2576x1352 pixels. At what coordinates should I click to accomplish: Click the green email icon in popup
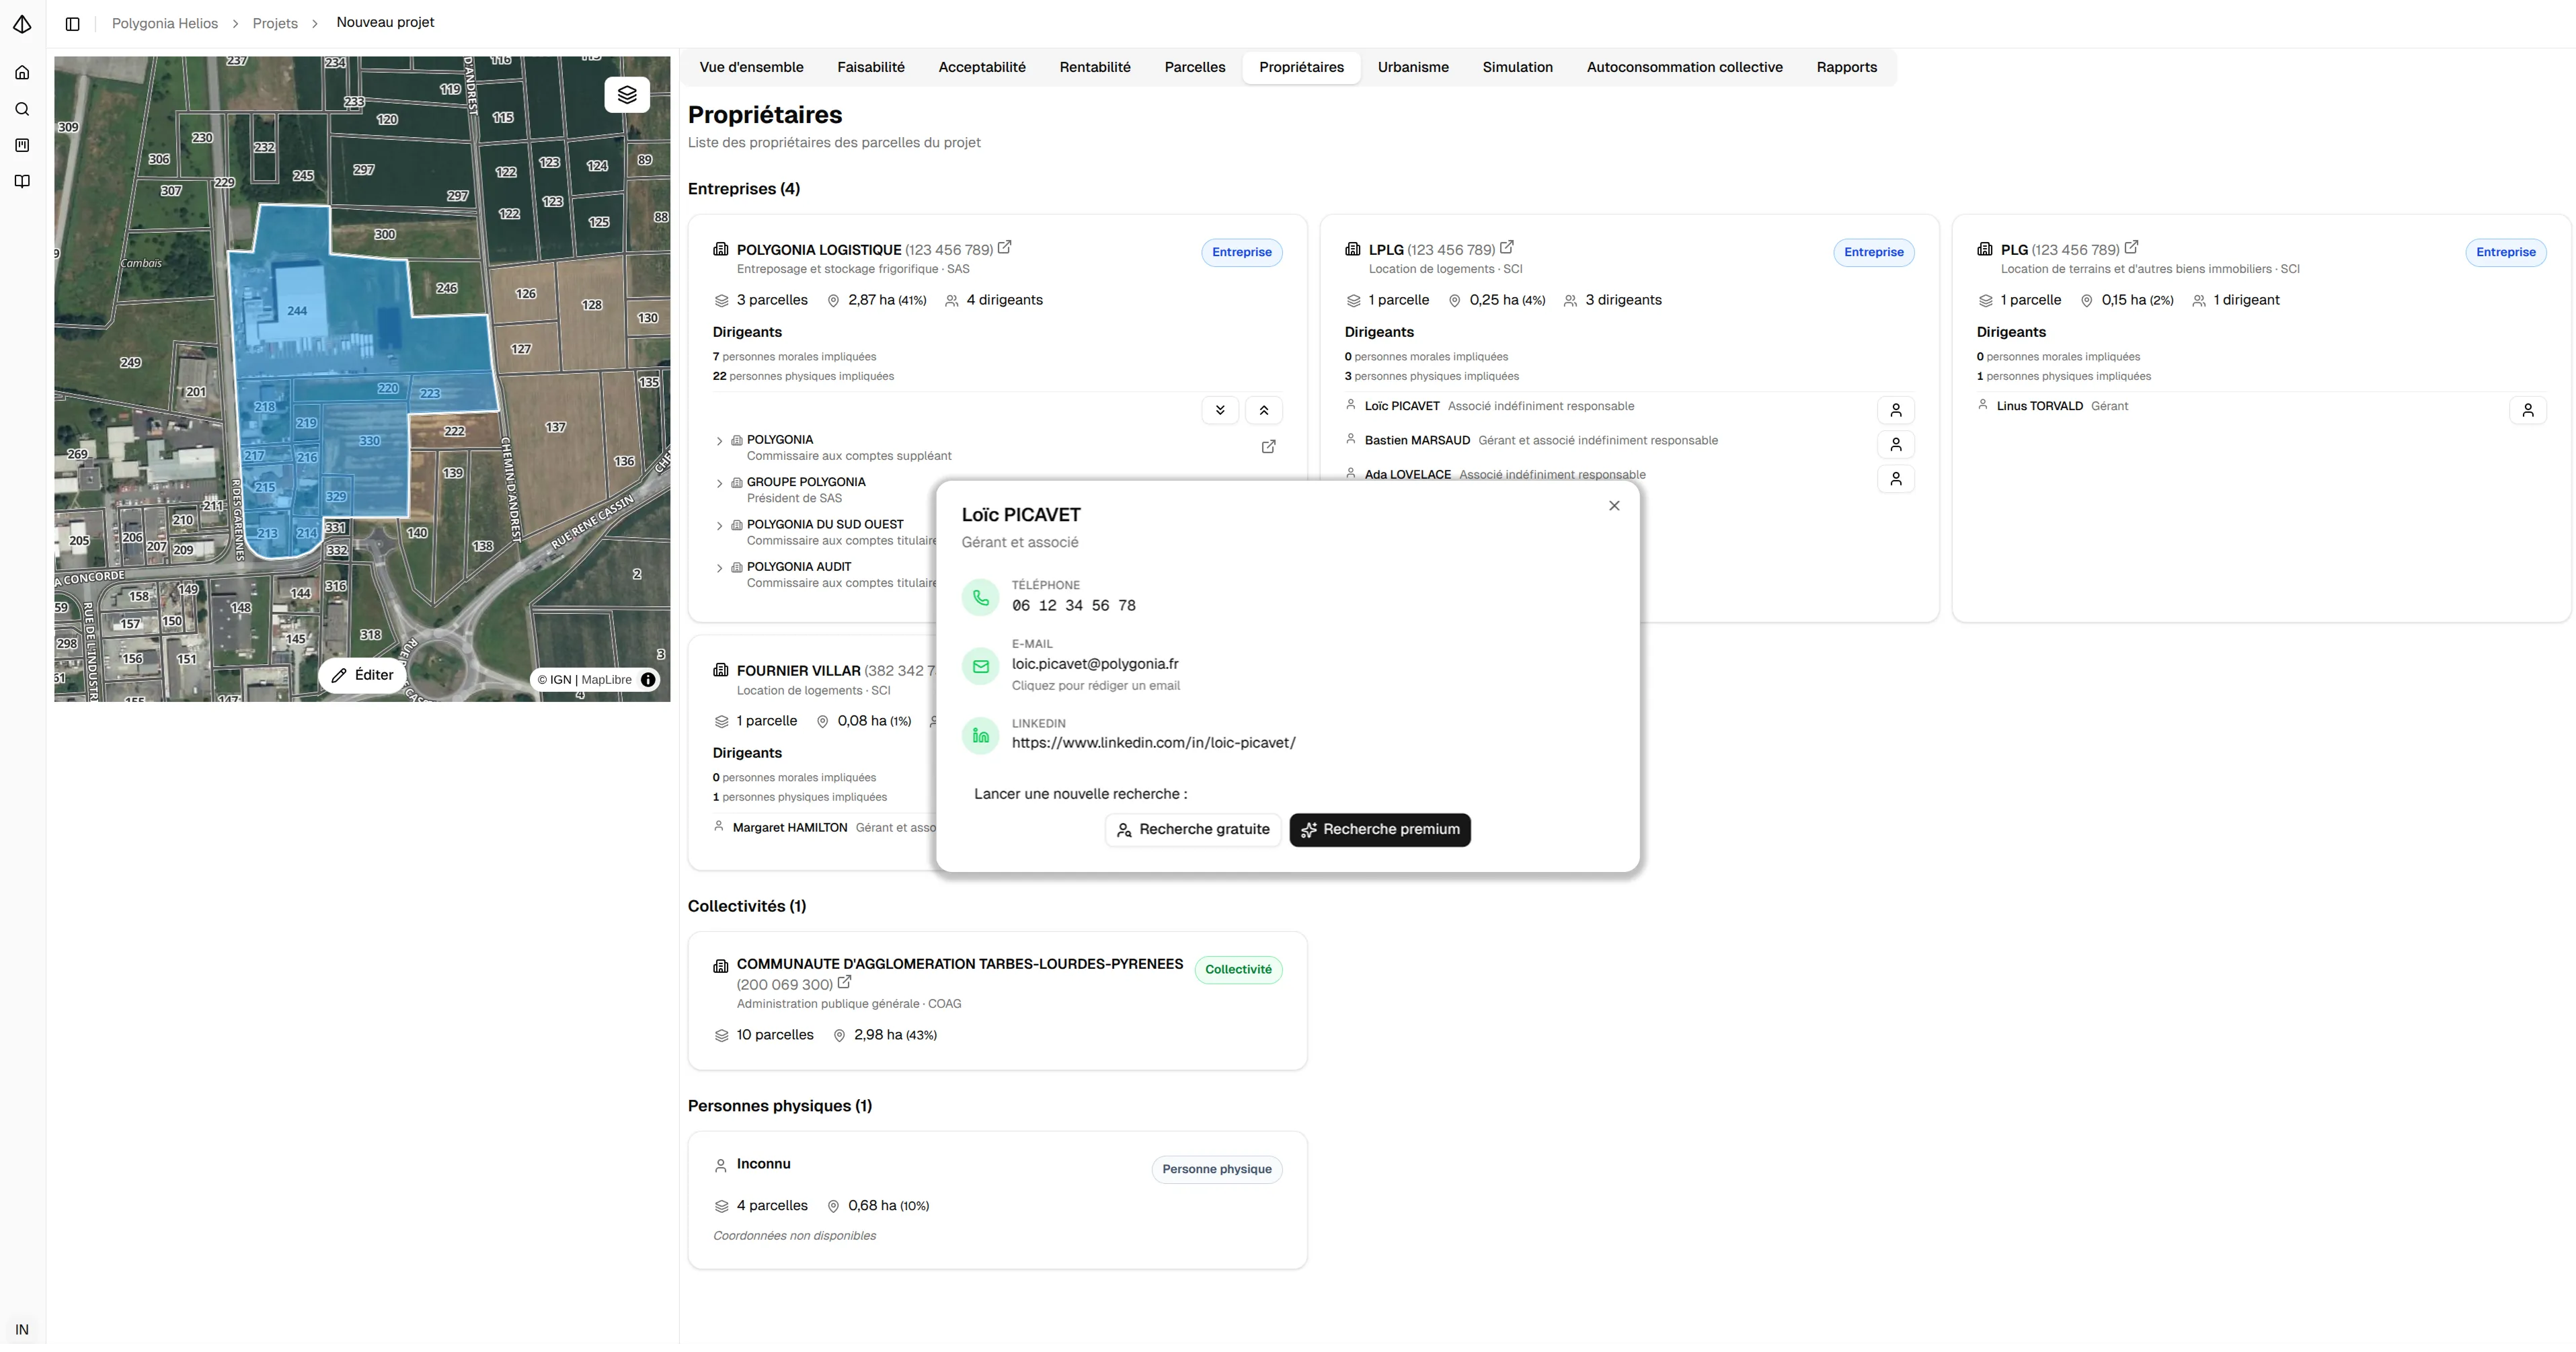pyautogui.click(x=981, y=667)
